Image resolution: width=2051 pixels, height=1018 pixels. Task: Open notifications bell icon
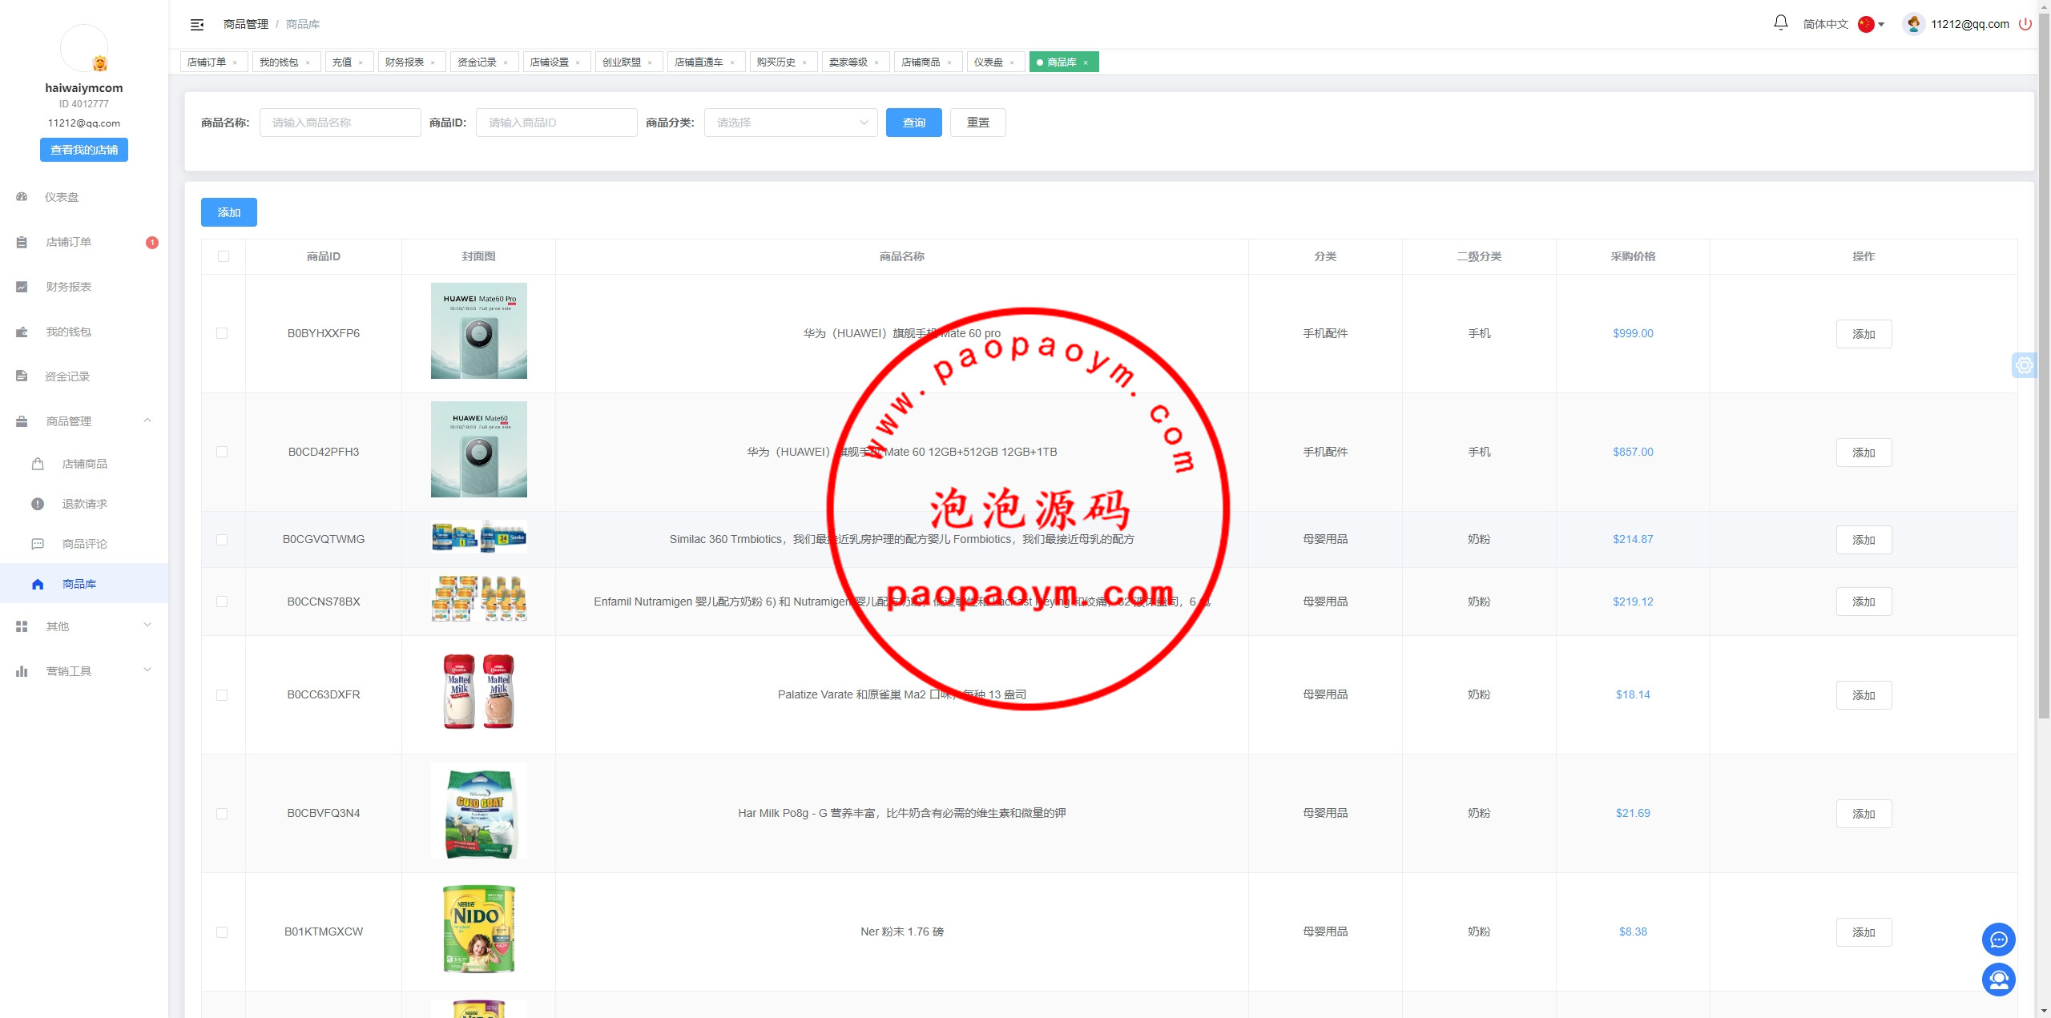[1780, 23]
